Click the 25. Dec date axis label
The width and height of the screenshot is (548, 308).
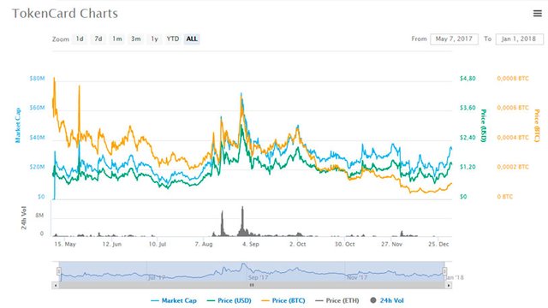(438, 244)
